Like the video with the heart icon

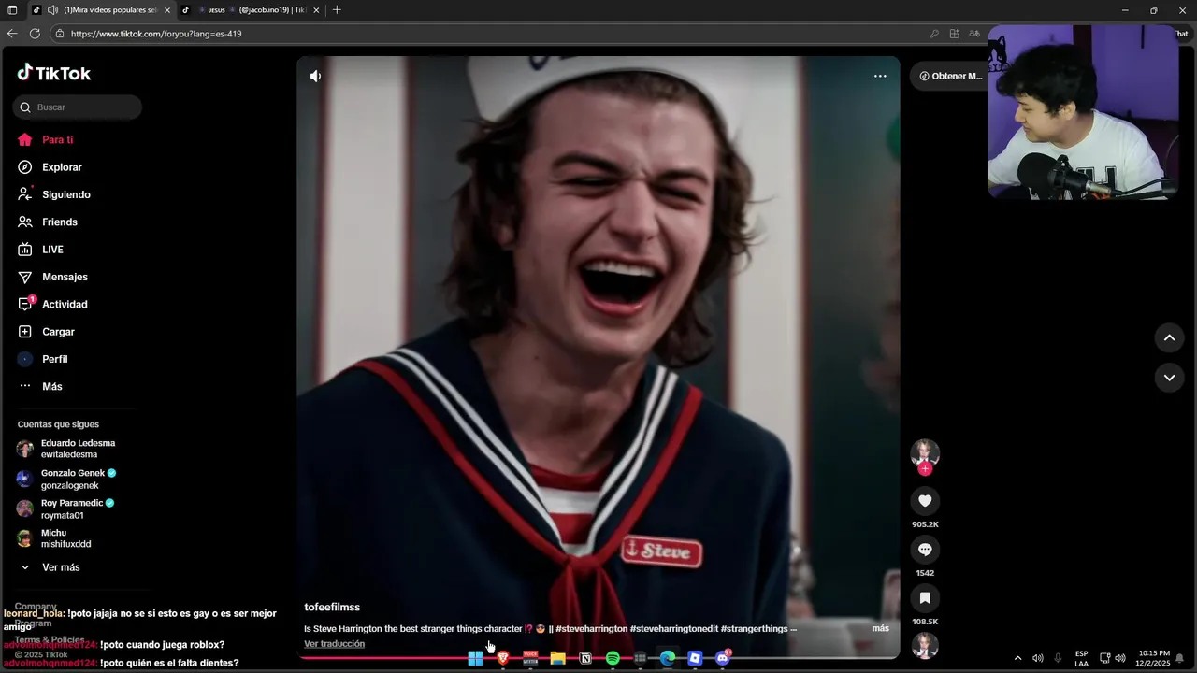pyautogui.click(x=925, y=501)
